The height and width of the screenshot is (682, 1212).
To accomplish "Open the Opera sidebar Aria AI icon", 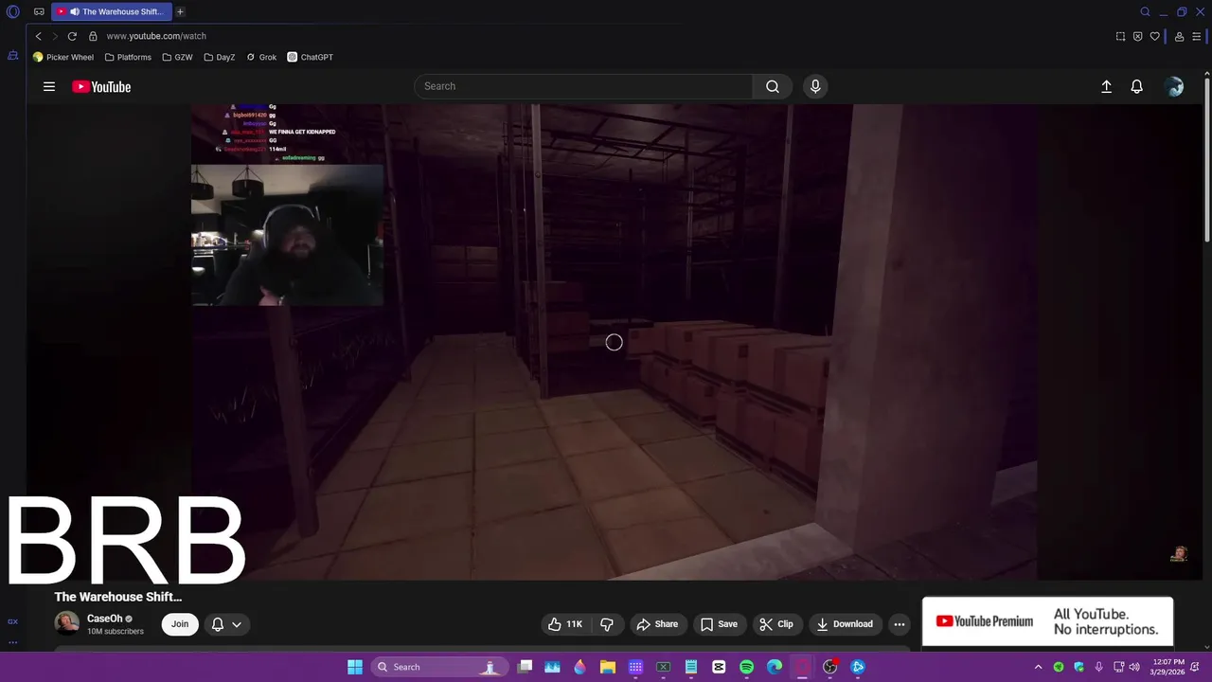I will 12,56.
